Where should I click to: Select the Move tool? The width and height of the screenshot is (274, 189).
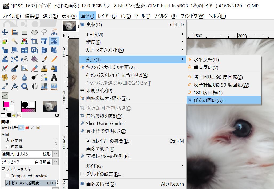(x=5, y=32)
